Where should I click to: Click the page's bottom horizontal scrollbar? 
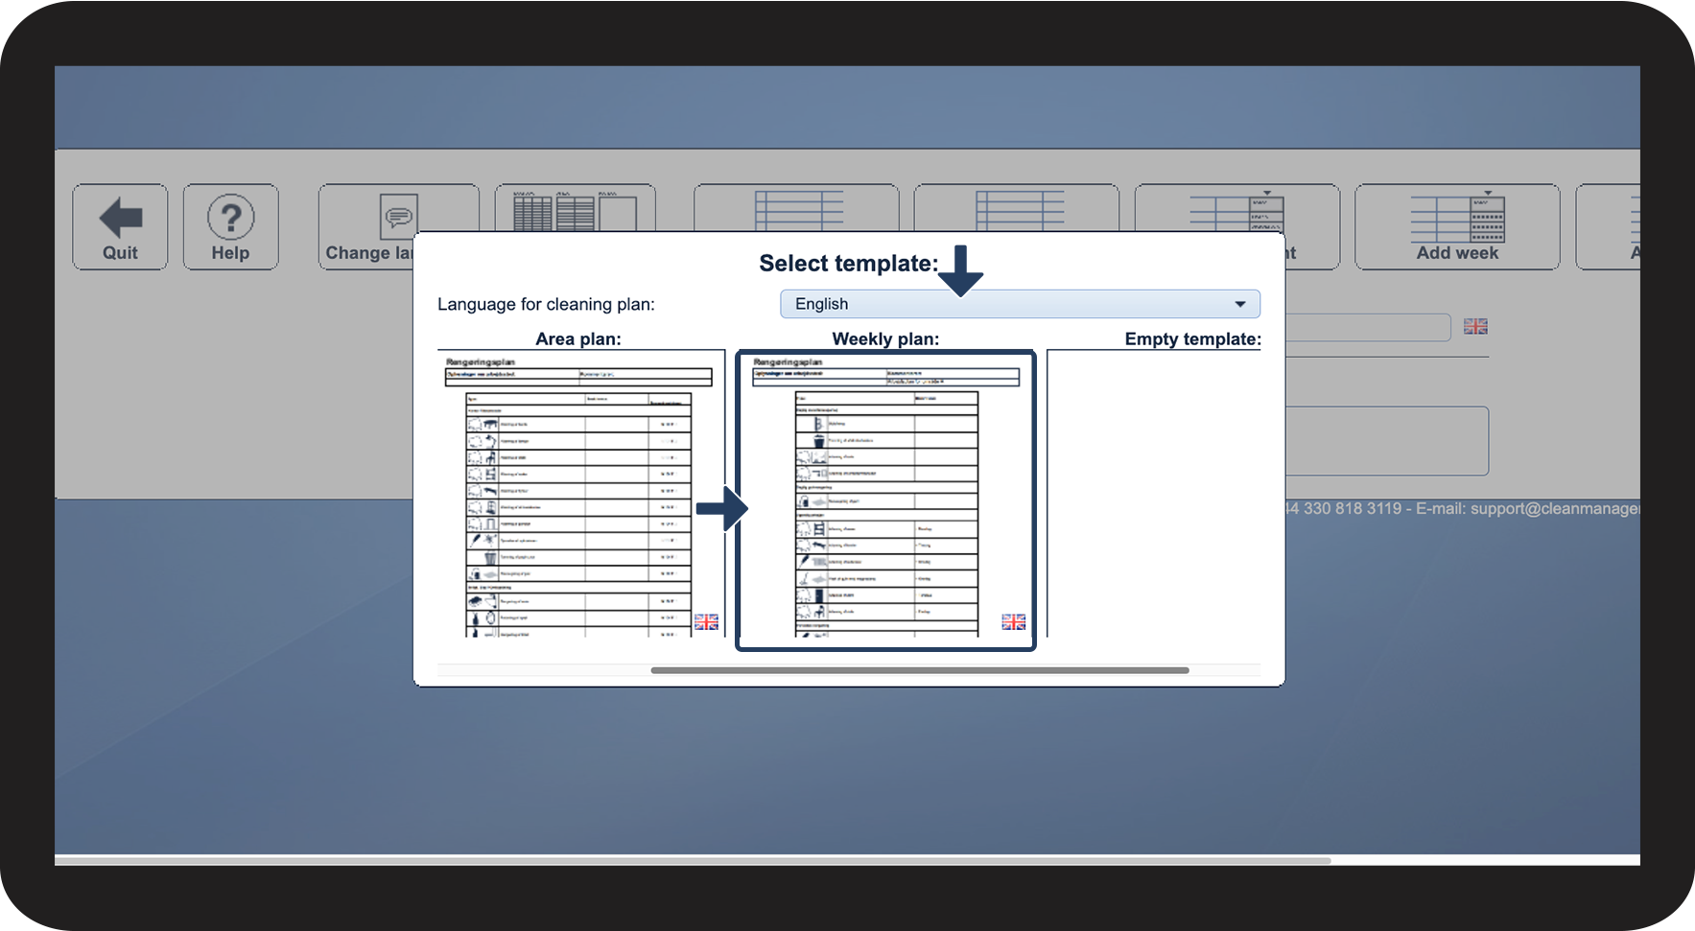[x=693, y=860]
